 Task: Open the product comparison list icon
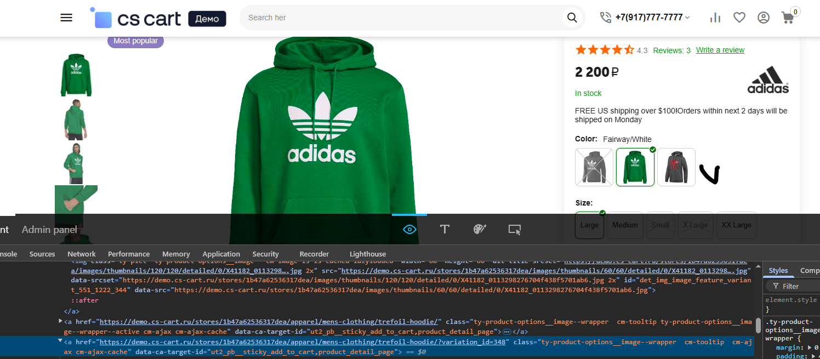click(x=715, y=18)
